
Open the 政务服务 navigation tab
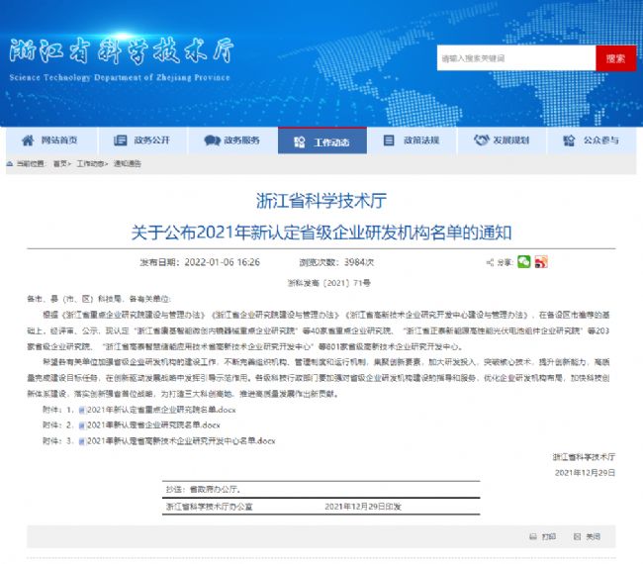[x=232, y=141]
